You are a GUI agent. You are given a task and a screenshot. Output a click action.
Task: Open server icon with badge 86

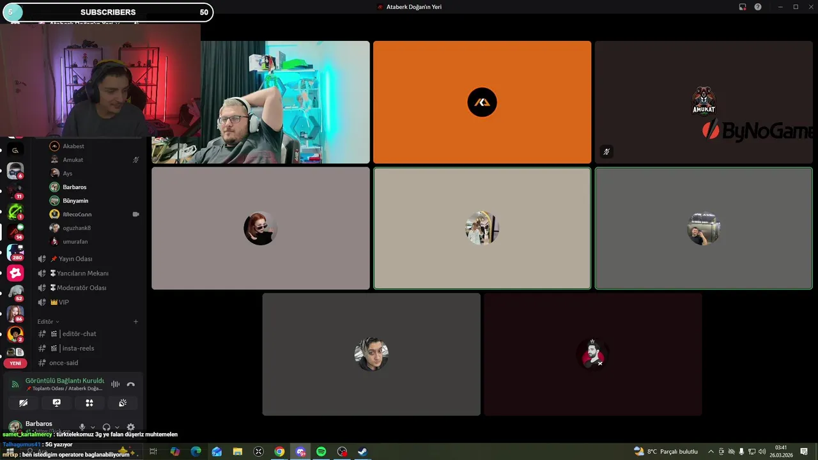(15, 314)
